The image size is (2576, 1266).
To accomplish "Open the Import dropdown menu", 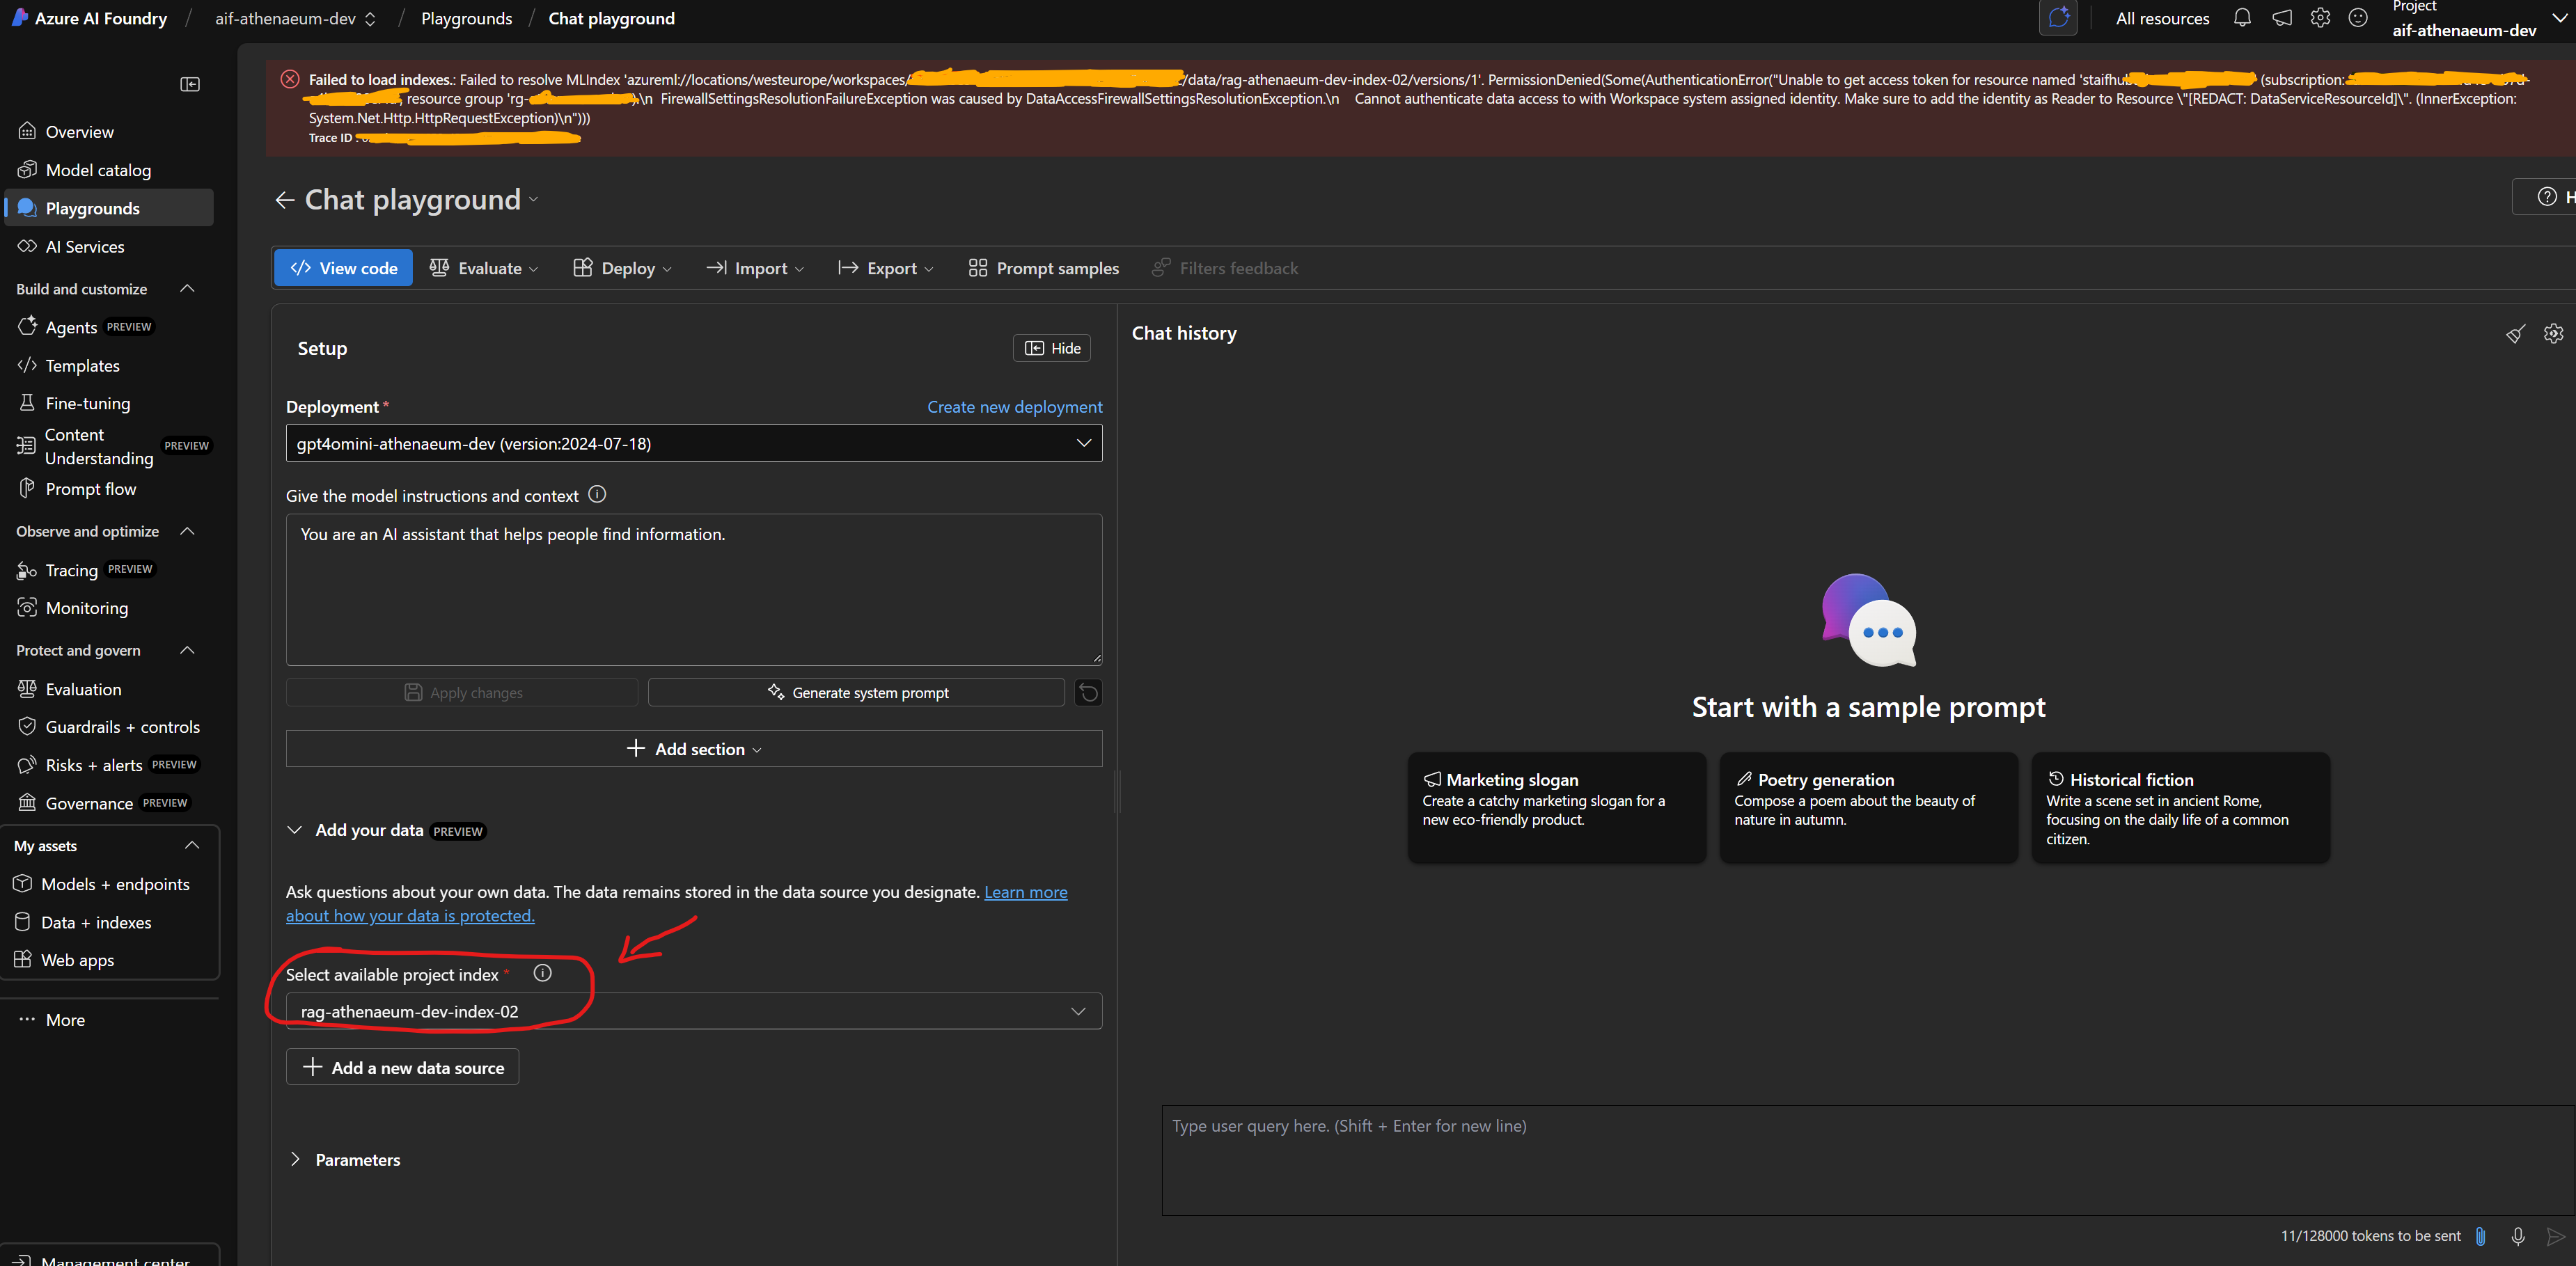I will pos(755,268).
